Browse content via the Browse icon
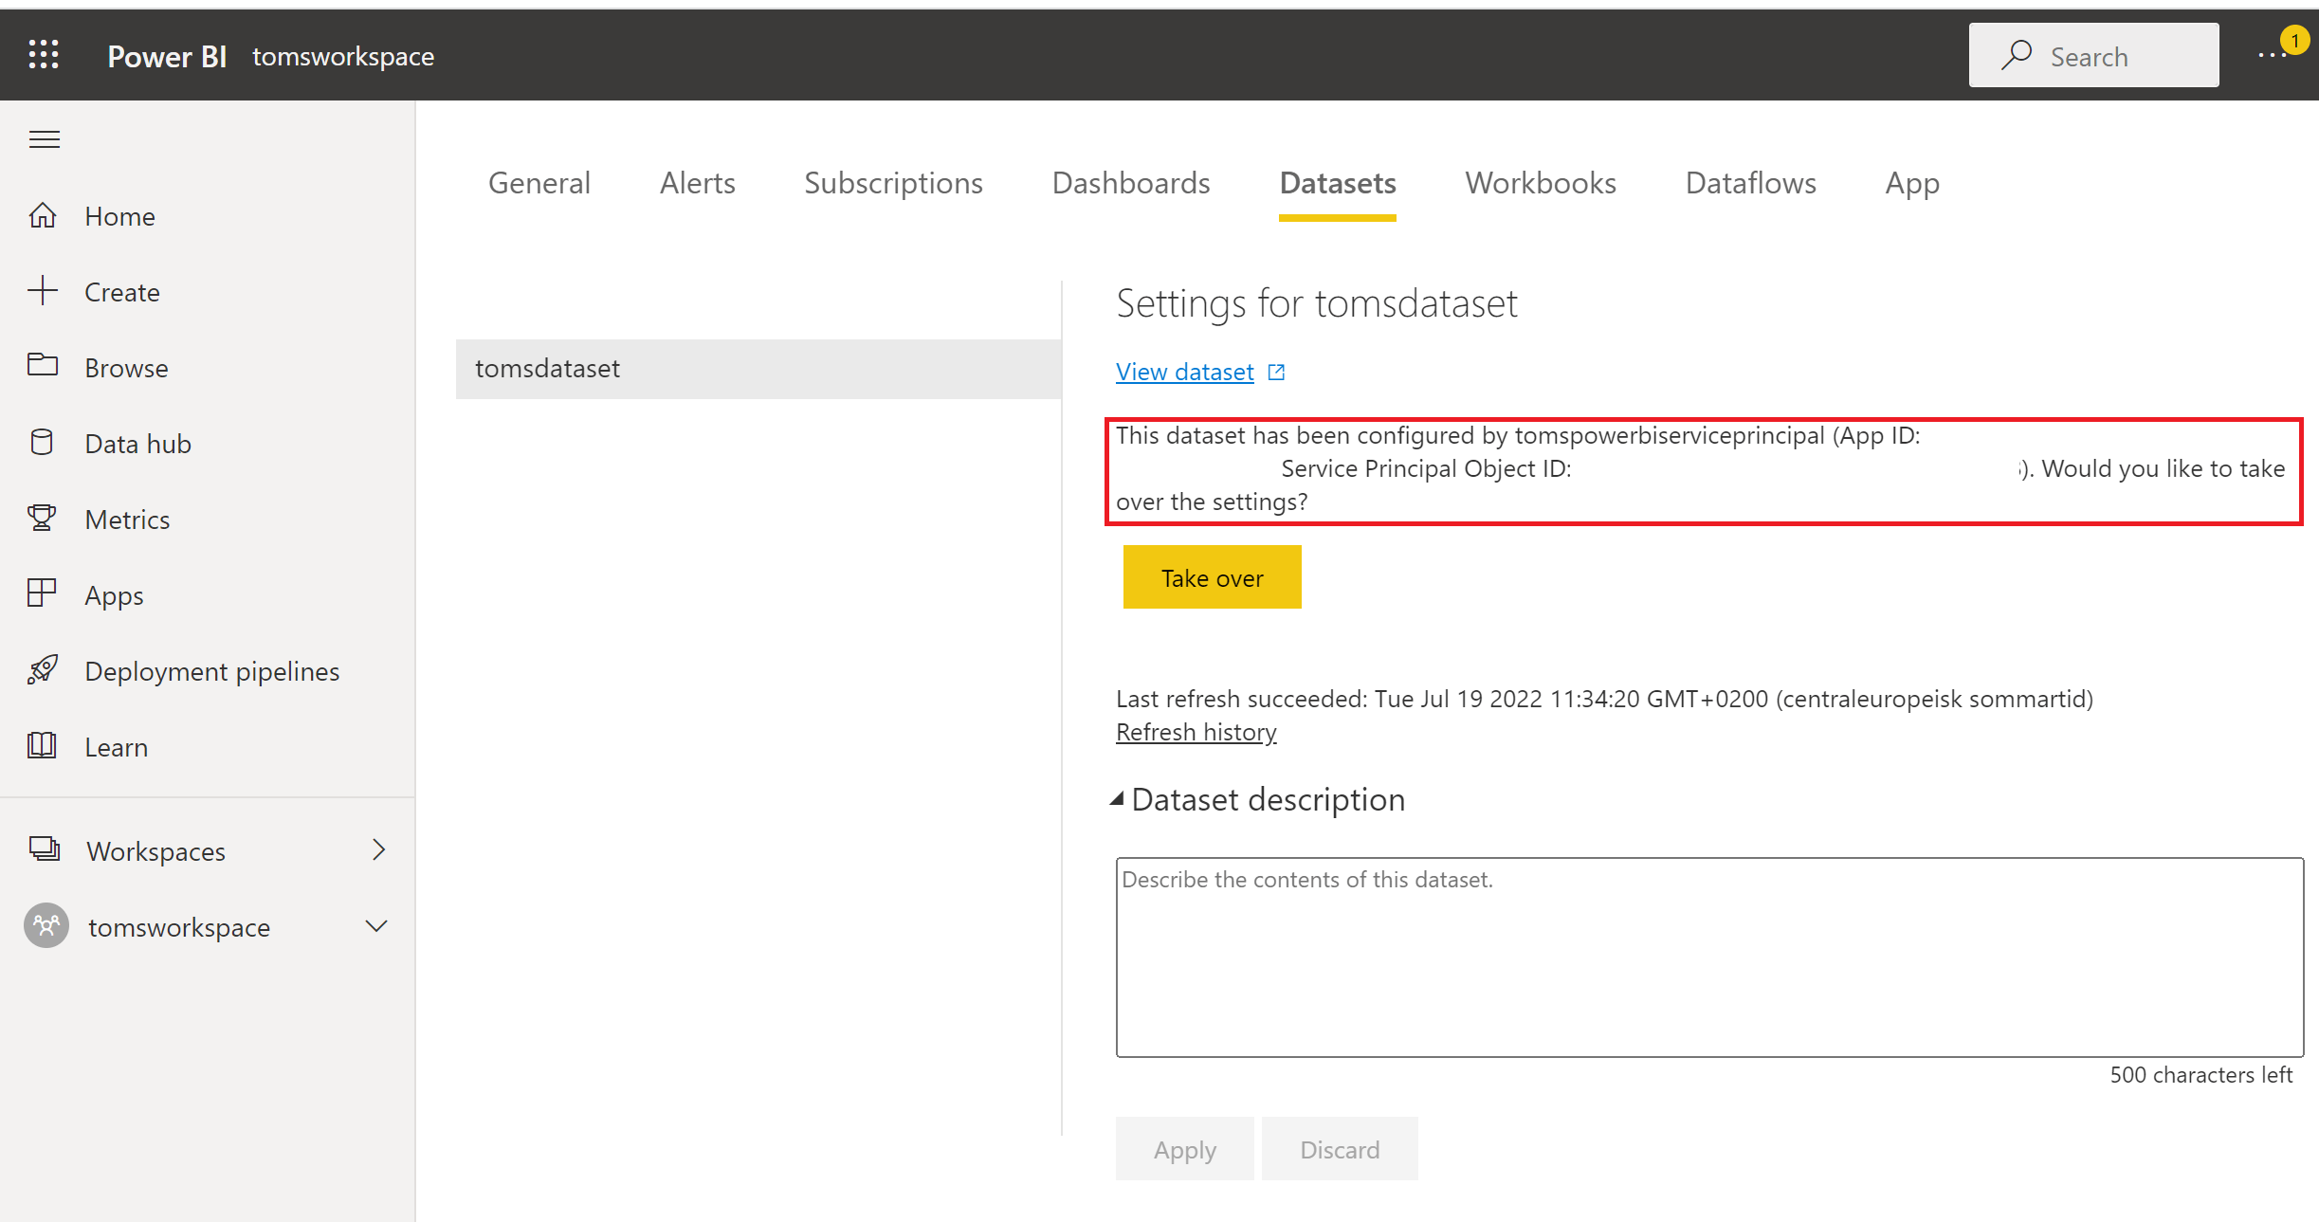This screenshot has width=2319, height=1222. 126,367
